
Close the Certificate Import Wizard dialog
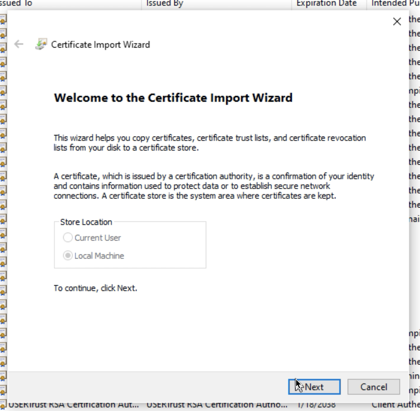[x=397, y=21]
